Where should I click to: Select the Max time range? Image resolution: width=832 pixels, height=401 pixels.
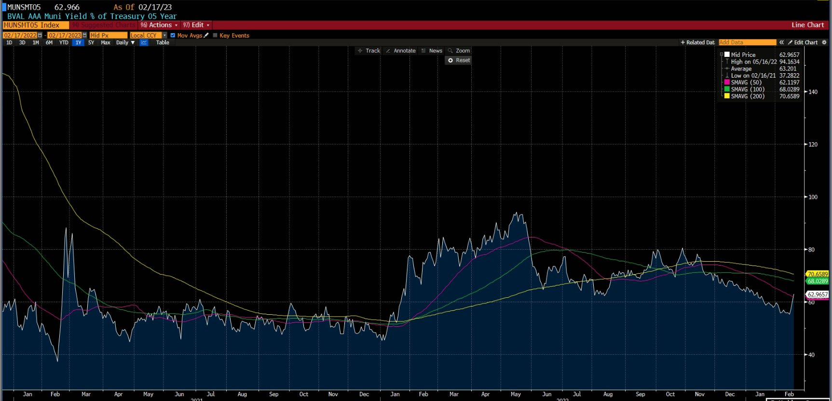106,42
